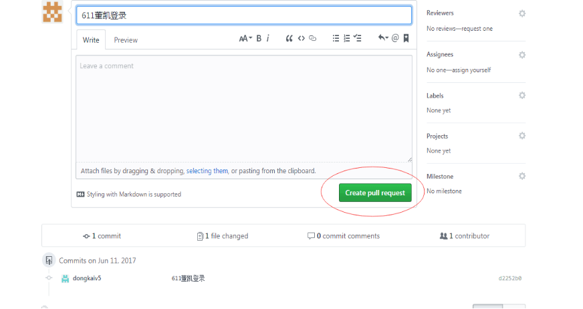Click the Assignees heading
This screenshot has height=309, width=583.
[x=440, y=55]
